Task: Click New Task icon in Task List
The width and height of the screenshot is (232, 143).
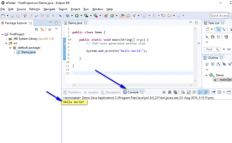Action: [207, 29]
